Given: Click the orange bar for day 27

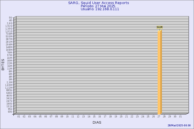Looking at the screenshot, I should pos(160,72).
